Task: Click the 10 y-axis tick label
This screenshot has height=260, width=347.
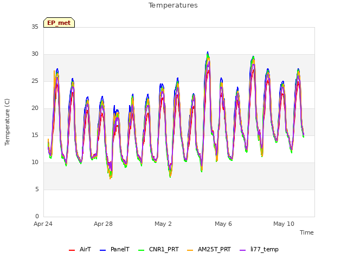Action: click(35, 162)
